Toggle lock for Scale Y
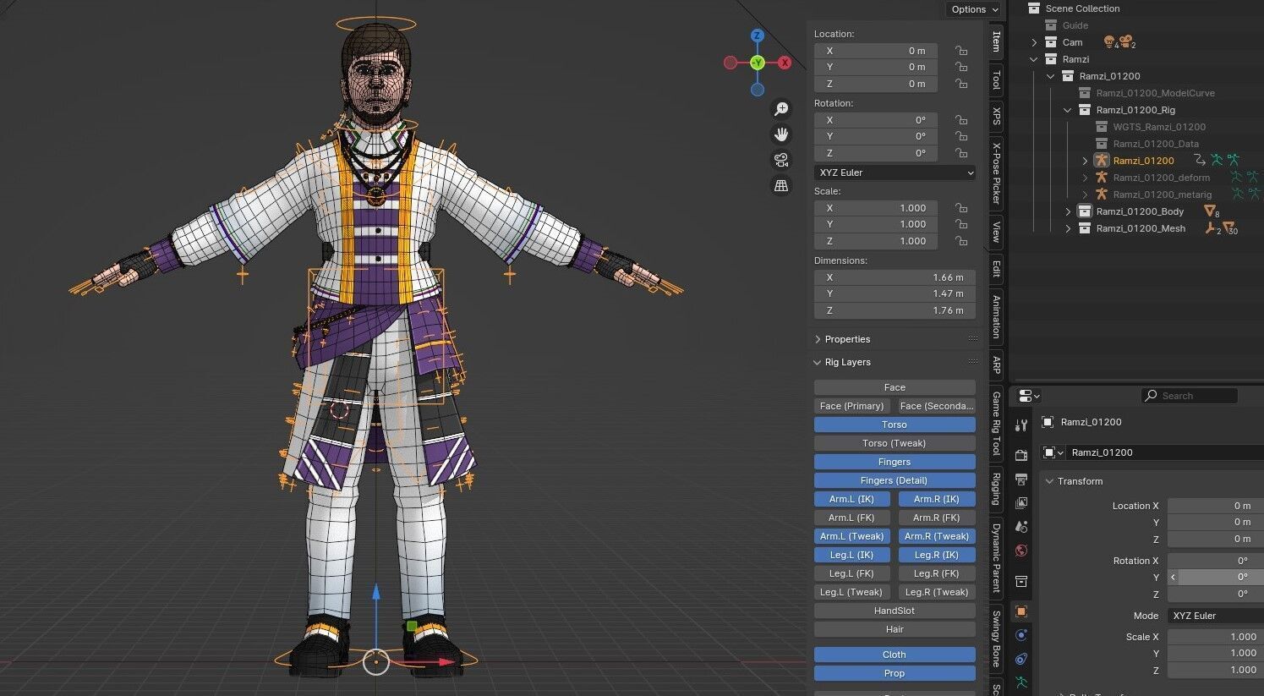 pyautogui.click(x=961, y=224)
